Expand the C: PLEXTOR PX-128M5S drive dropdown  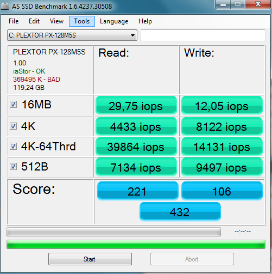tap(72, 35)
